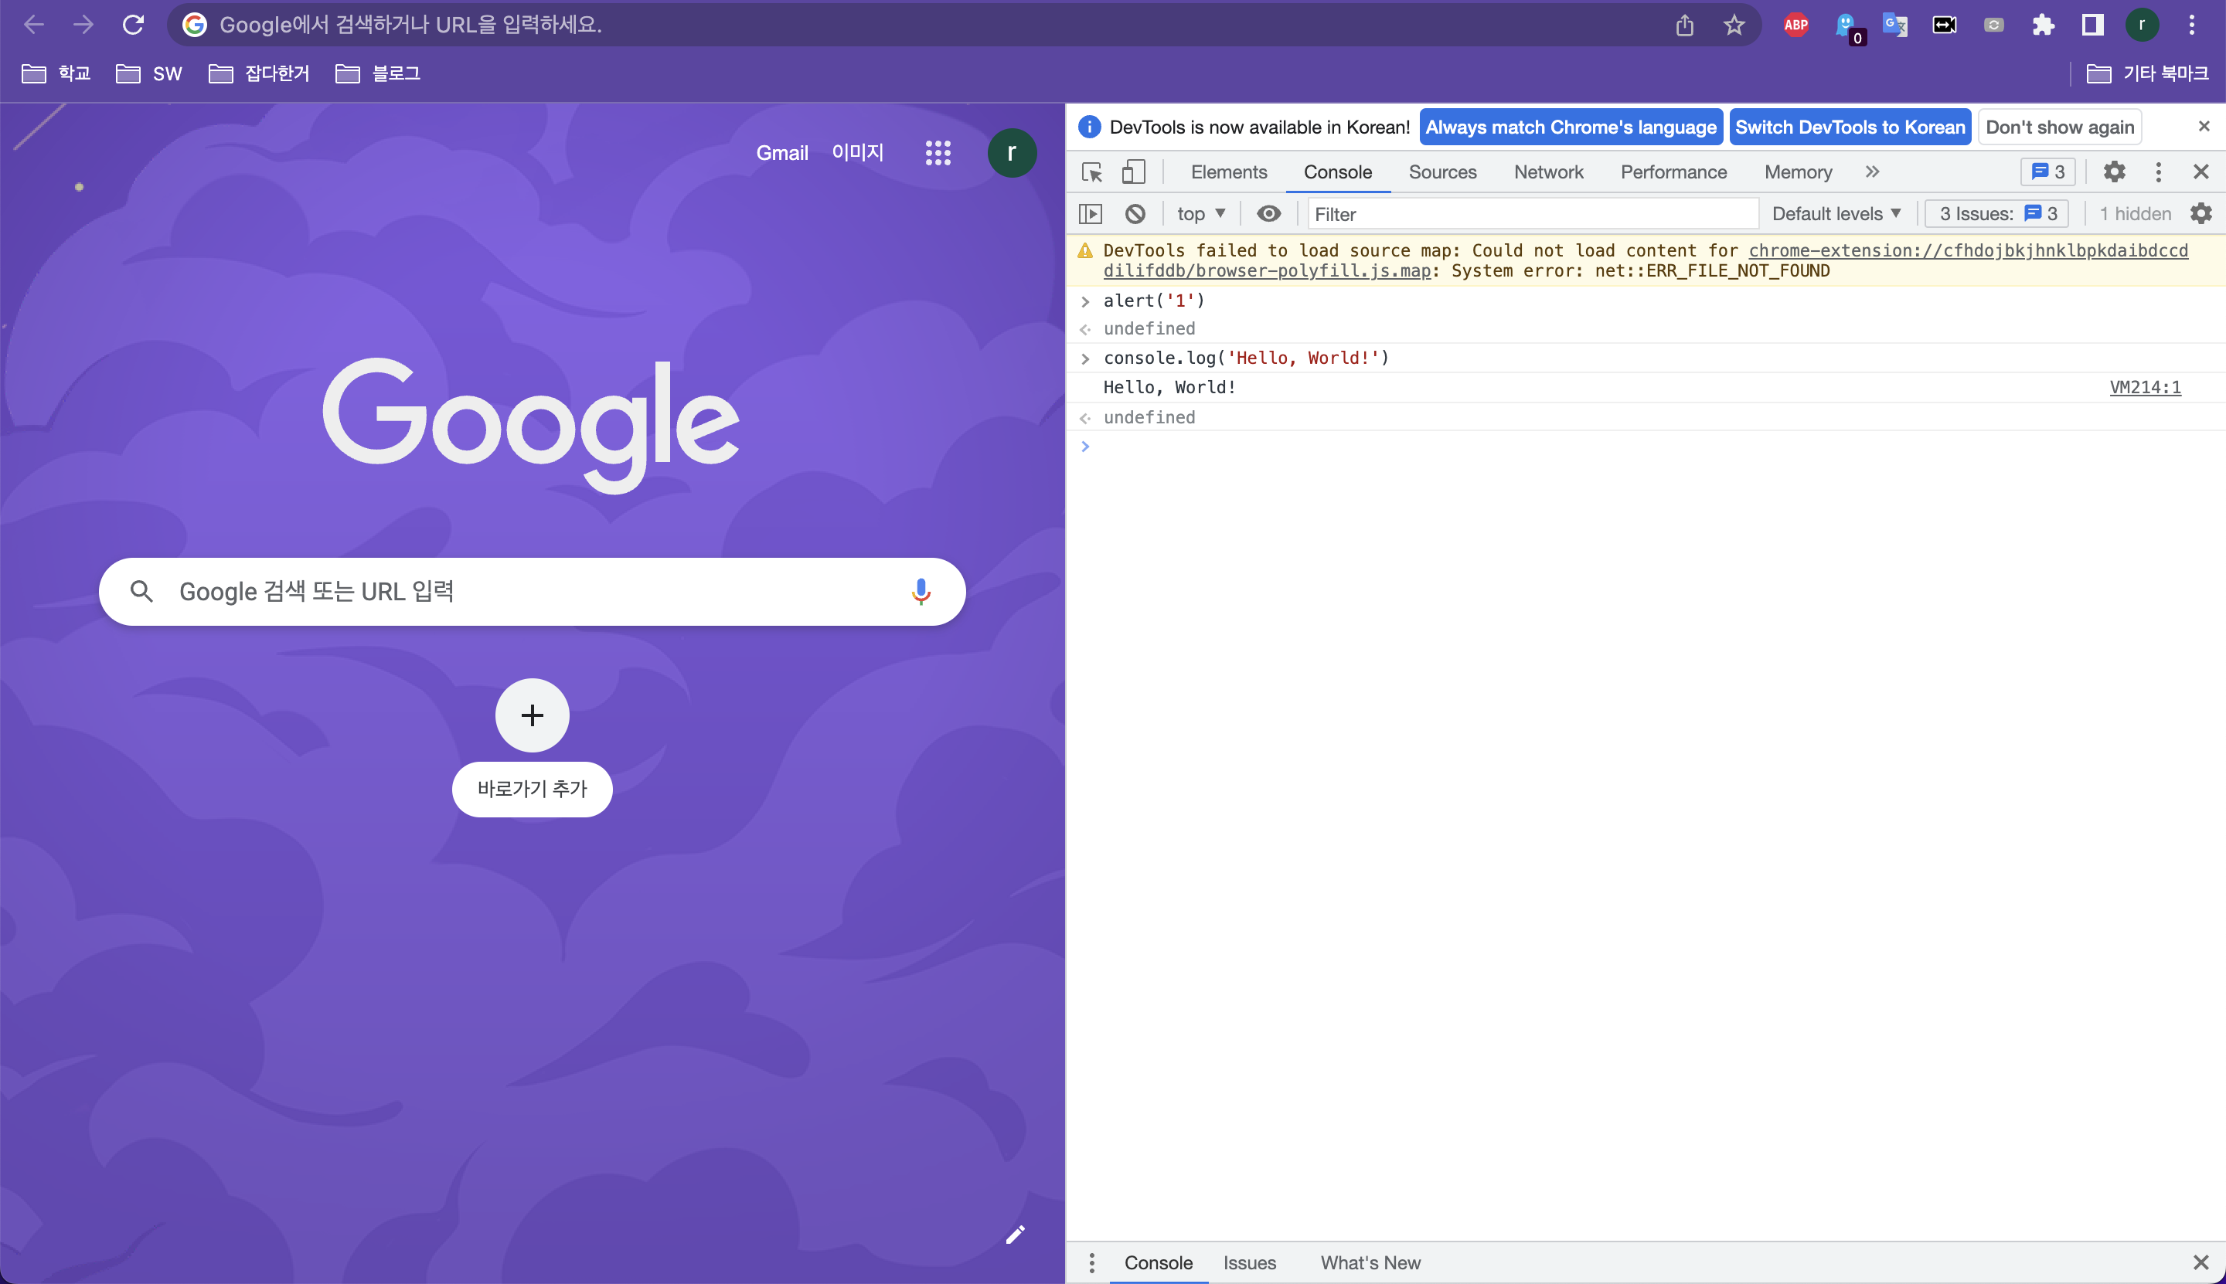Toggle the device toolbar icon

tap(1133, 172)
